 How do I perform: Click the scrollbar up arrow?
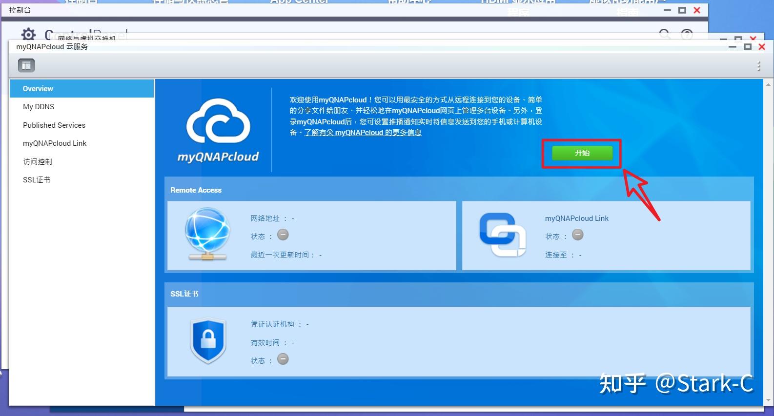[769, 85]
